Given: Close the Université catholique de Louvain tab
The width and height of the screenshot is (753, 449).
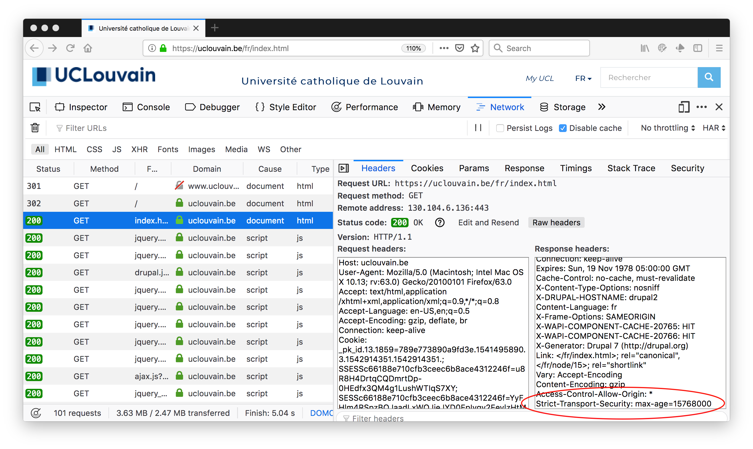Looking at the screenshot, I should [x=196, y=28].
